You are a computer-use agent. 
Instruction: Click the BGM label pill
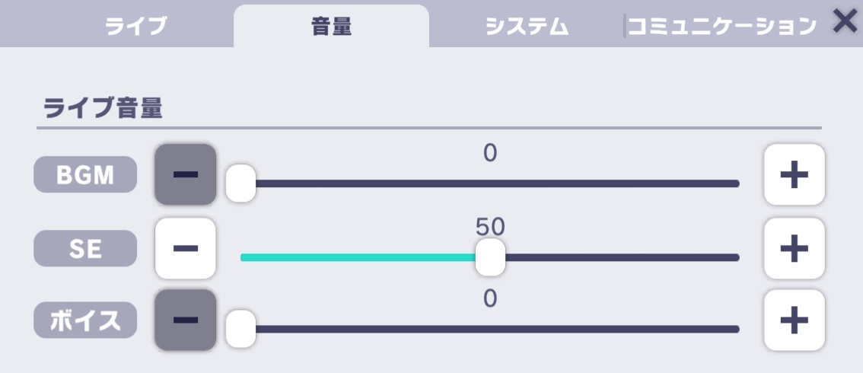[x=85, y=174]
